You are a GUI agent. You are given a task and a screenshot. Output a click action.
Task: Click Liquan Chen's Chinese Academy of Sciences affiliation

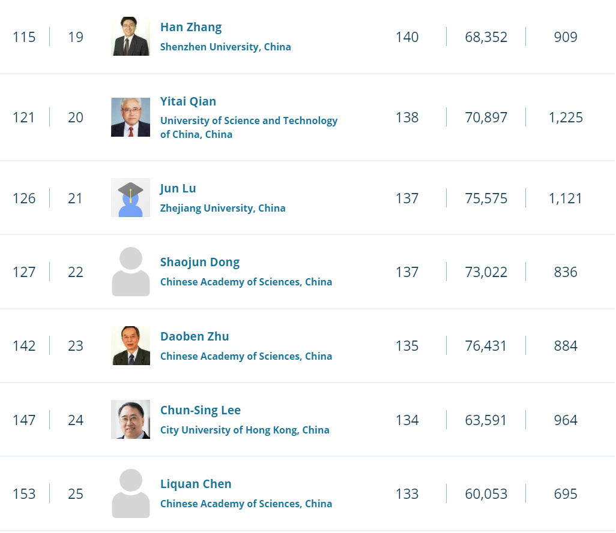[x=246, y=504]
